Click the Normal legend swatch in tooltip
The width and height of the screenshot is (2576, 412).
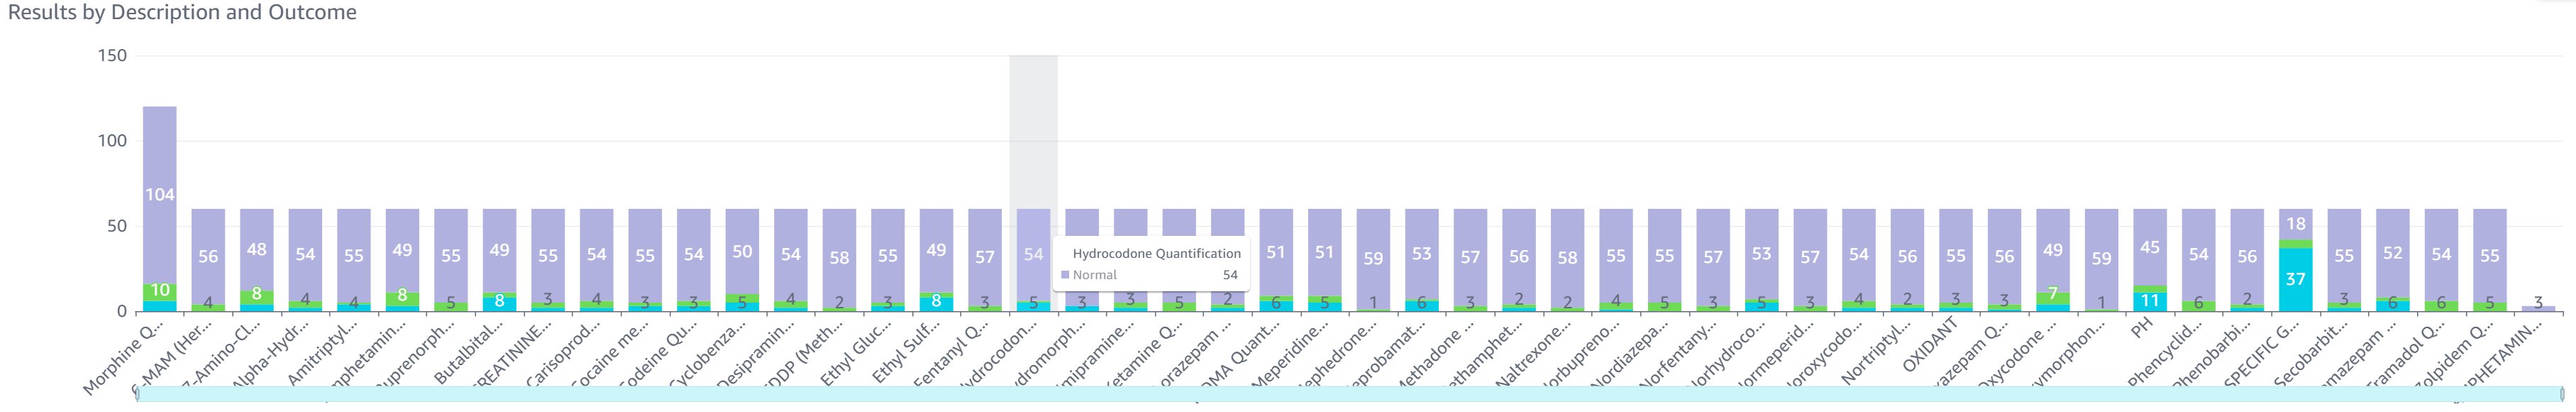(1065, 275)
